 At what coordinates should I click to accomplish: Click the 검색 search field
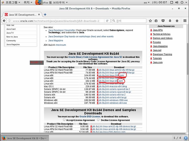point(129,21)
